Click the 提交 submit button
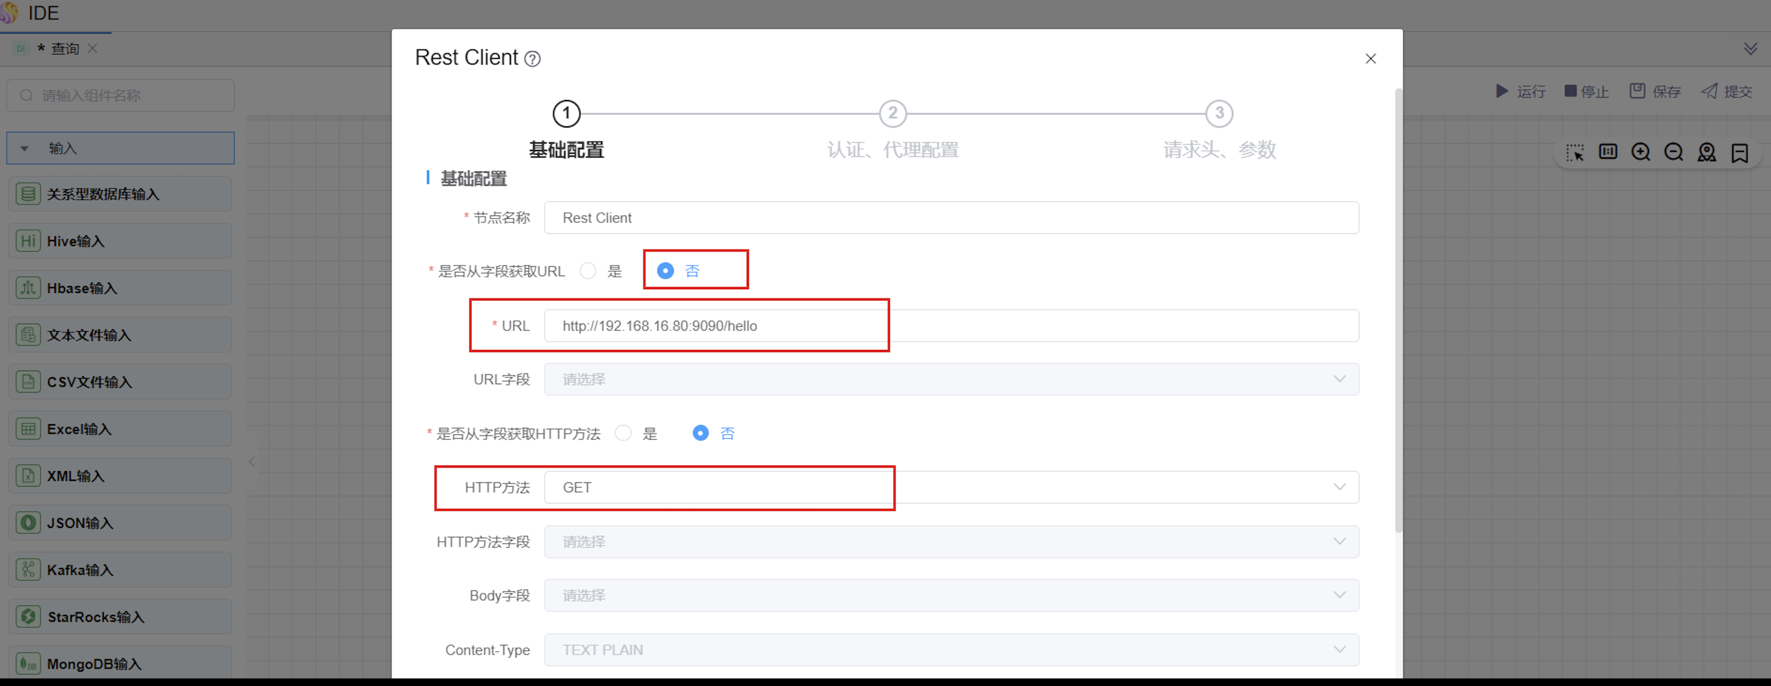 [x=1727, y=91]
